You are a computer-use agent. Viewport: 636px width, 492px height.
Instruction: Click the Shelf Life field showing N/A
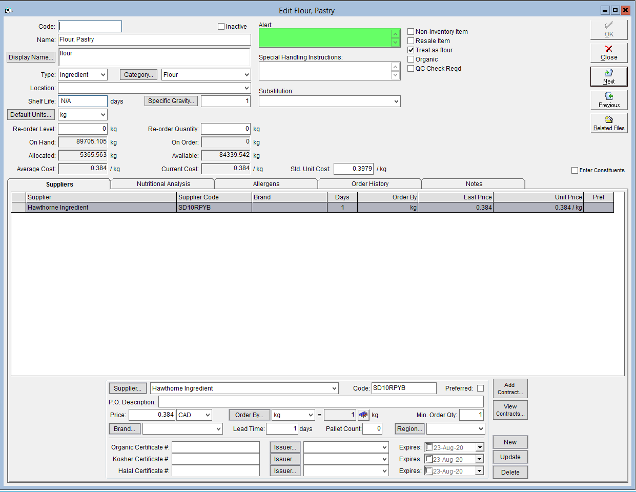pyautogui.click(x=83, y=101)
